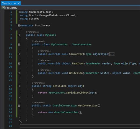This screenshot has height=129, width=140.
Task: Open references link above GetConnection method
Action: point(38,102)
